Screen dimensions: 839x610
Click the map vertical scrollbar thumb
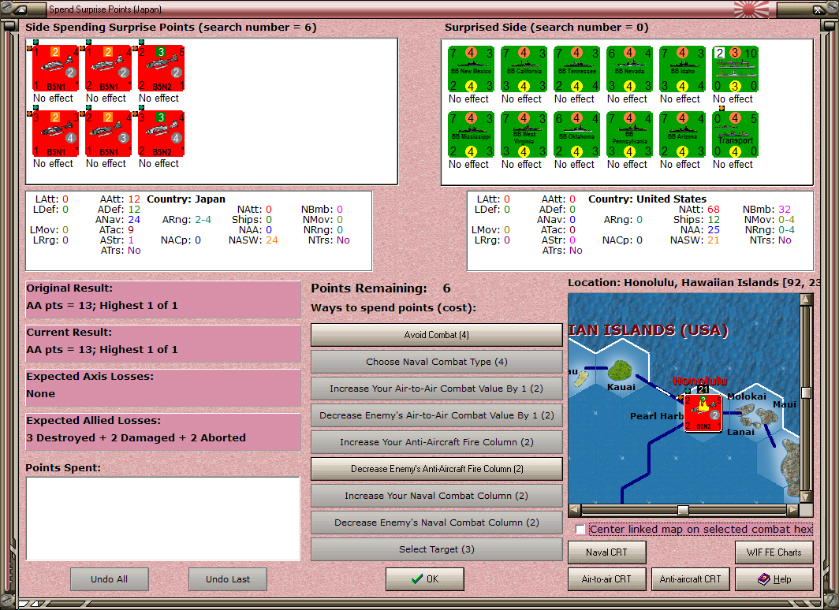pyautogui.click(x=806, y=393)
